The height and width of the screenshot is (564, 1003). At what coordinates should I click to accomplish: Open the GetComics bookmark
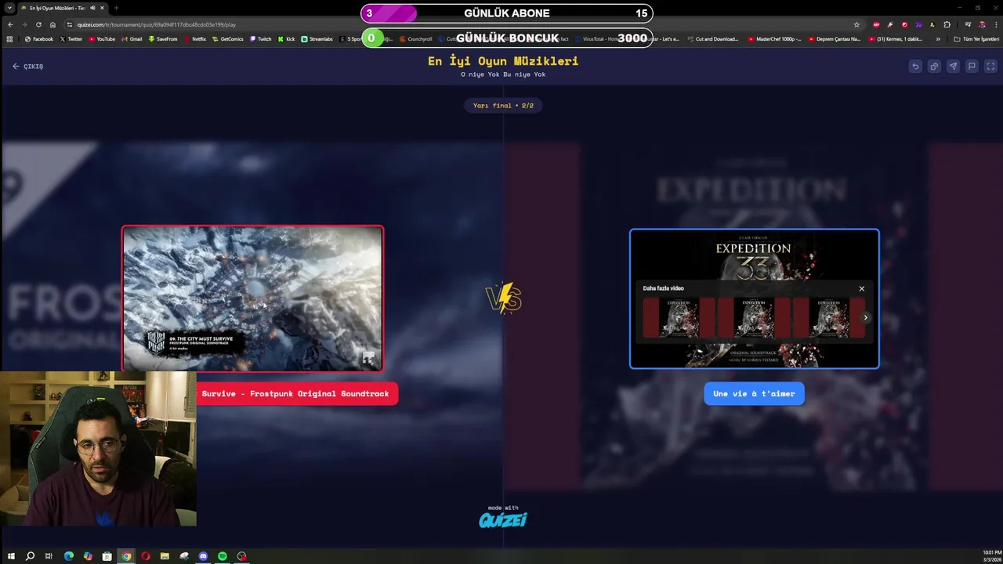(x=228, y=38)
